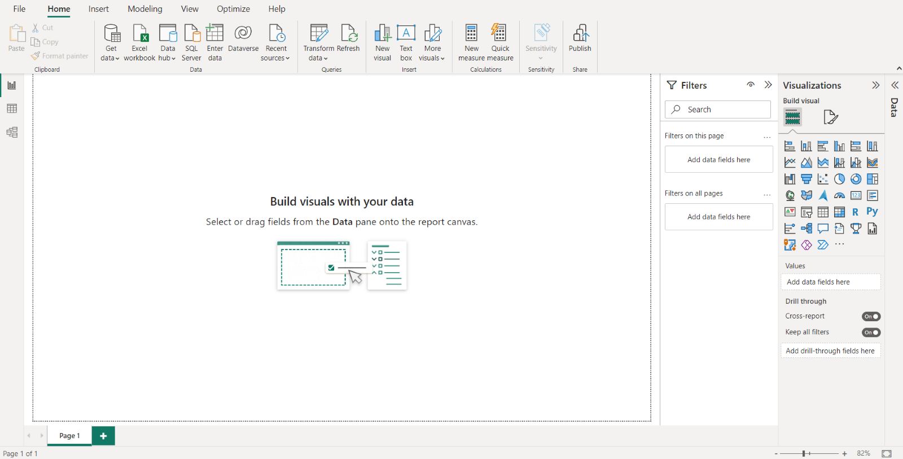Insert a New visual
Screen dimensions: 903x459
(383, 43)
